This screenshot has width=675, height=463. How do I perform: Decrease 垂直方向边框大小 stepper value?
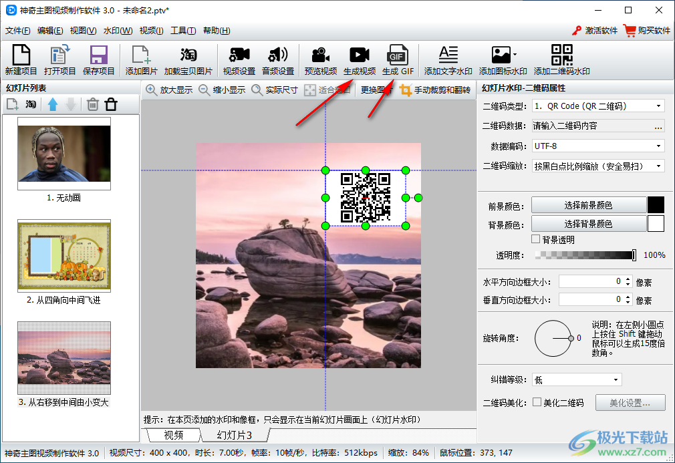pyautogui.click(x=628, y=302)
